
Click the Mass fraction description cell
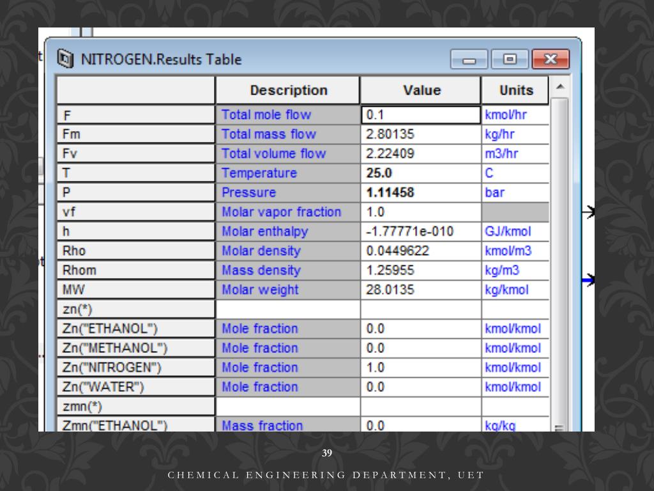click(288, 425)
